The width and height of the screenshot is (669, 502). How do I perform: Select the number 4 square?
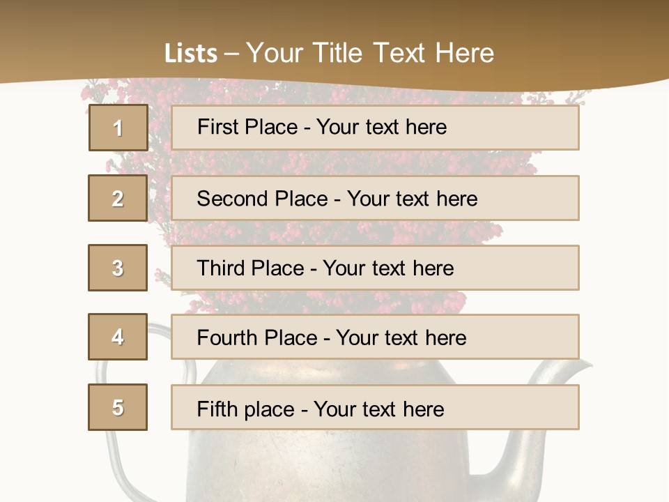click(x=118, y=337)
